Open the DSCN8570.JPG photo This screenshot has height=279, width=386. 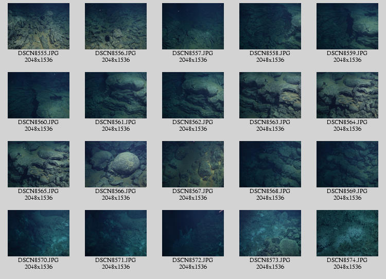point(39,233)
